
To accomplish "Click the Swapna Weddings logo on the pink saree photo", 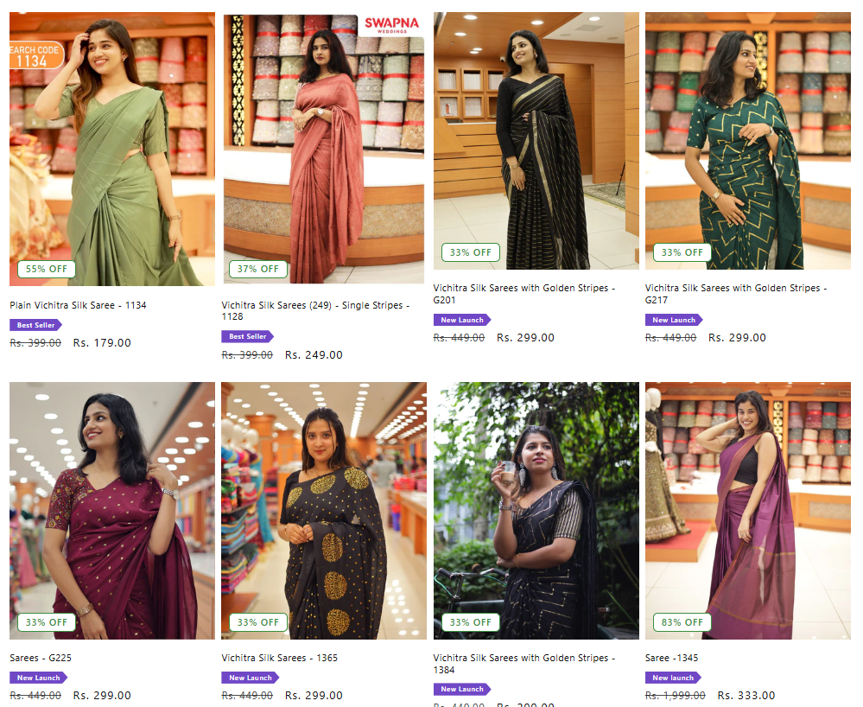I will pos(391,25).
